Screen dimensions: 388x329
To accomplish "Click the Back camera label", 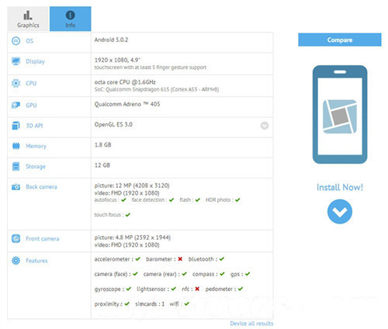I will [41, 187].
